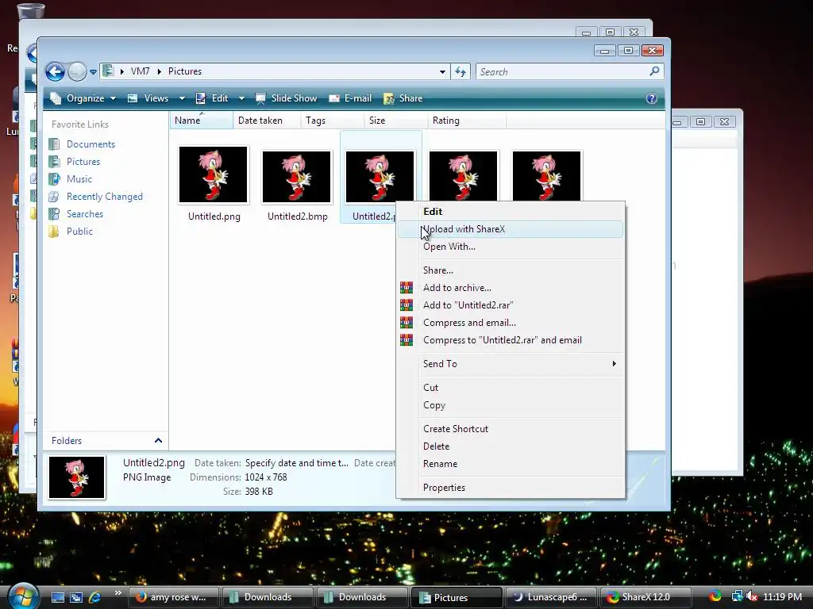Viewport: 813px width, 609px height.
Task: Choose Copy in the context menu
Action: [511, 405]
